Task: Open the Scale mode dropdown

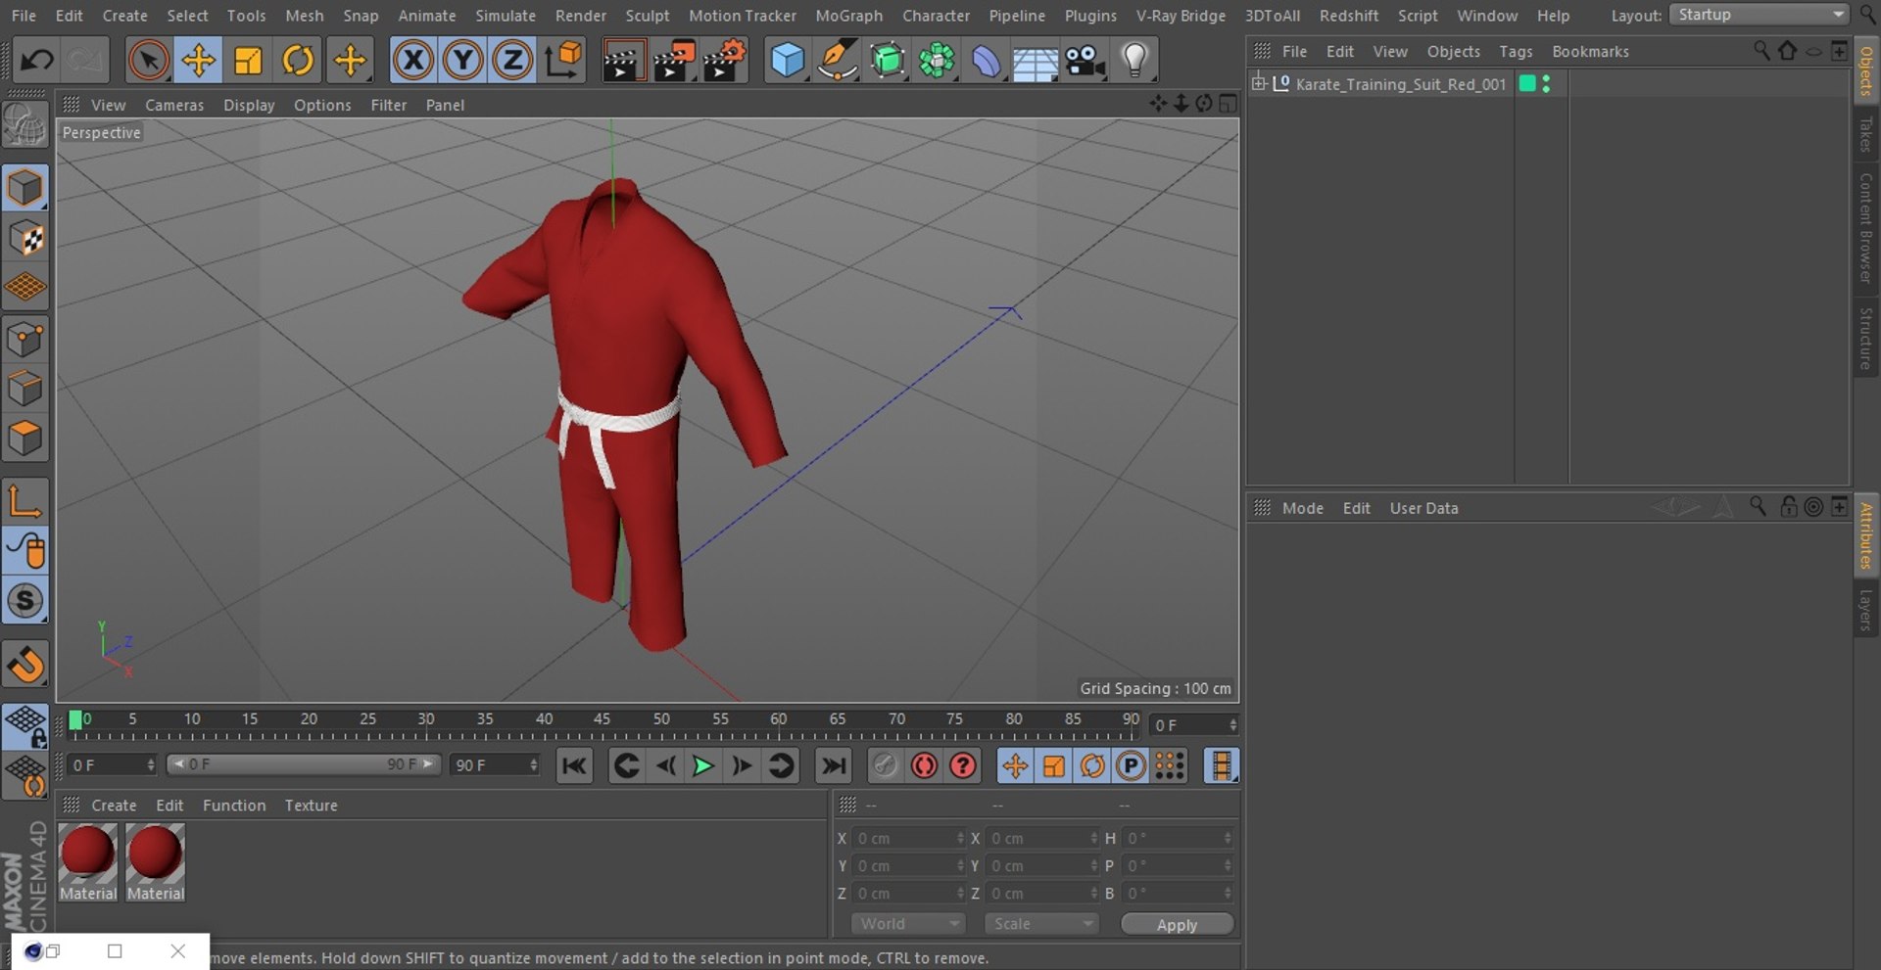Action: pos(1041,924)
